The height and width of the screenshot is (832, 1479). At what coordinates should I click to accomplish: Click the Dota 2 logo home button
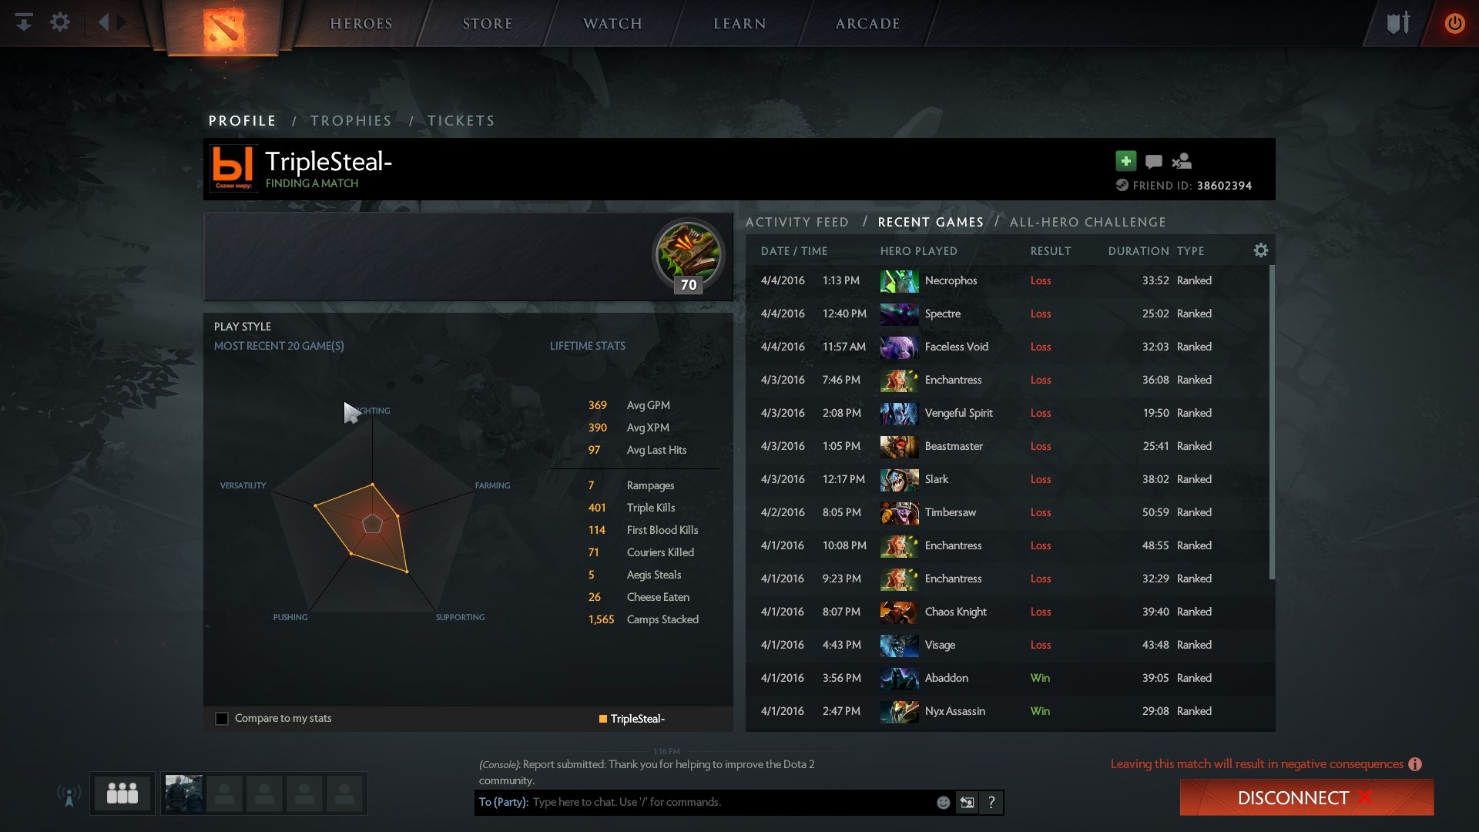(223, 29)
